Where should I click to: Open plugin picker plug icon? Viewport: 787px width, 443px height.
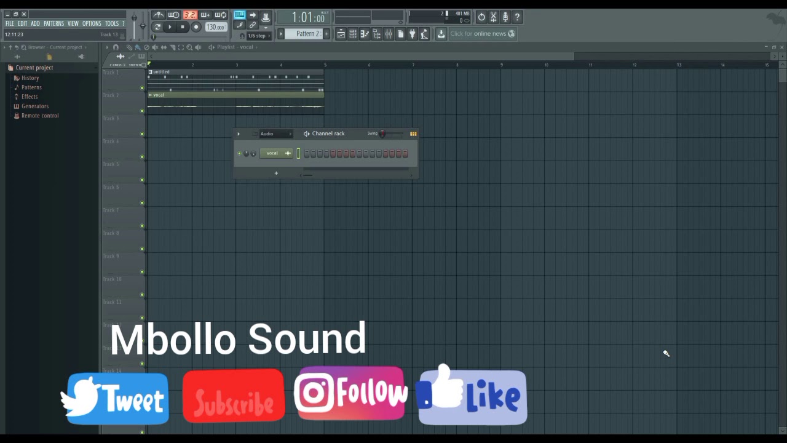pos(412,34)
